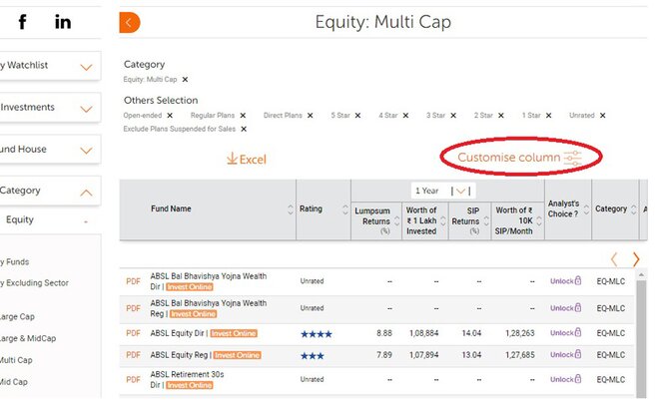This screenshot has height=405, width=659.
Task: Open the Facebook social icon
Action: [23, 22]
